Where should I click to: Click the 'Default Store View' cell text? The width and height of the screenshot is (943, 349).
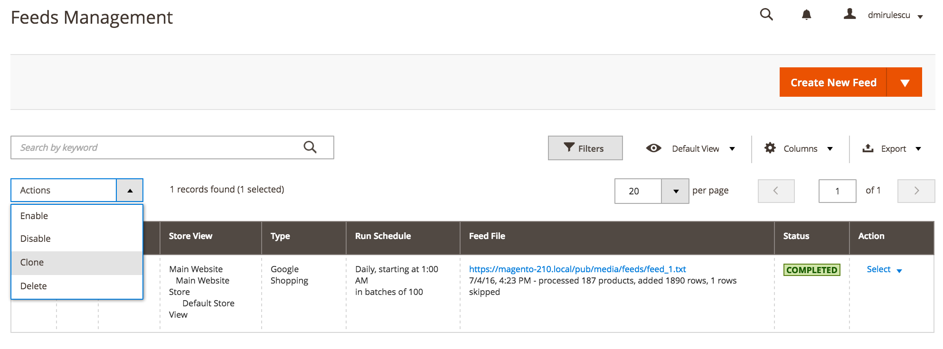(x=202, y=309)
